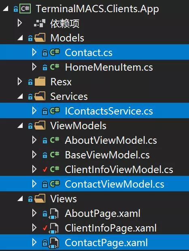Expand the HomeMenuItem.cs node
Viewport: 189px width, 251px height.
[x=34, y=67]
